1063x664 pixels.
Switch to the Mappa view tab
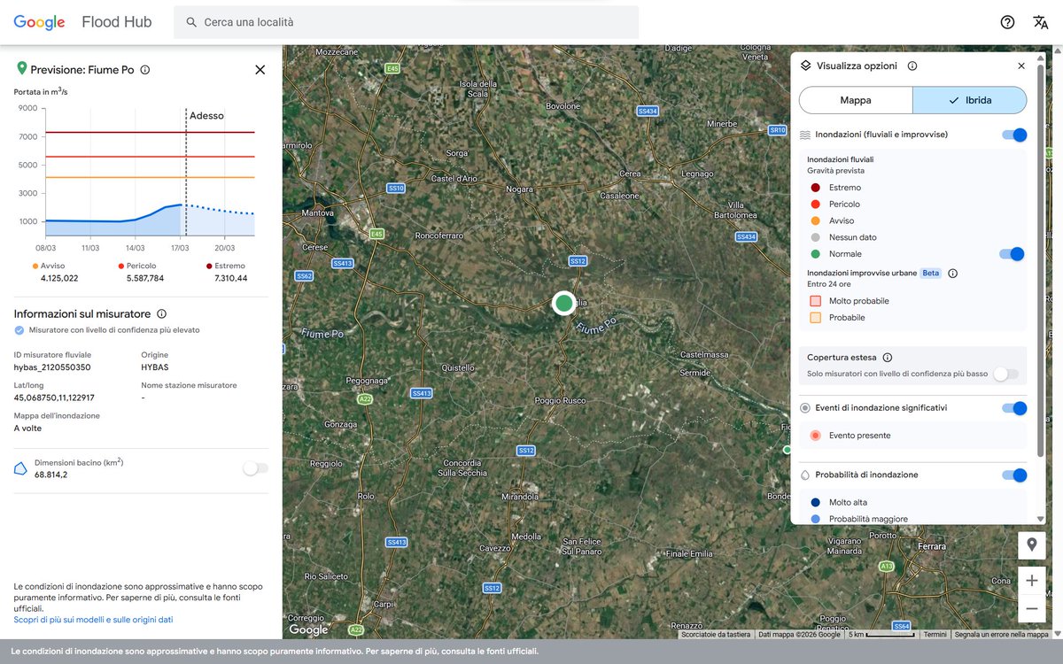coord(856,100)
